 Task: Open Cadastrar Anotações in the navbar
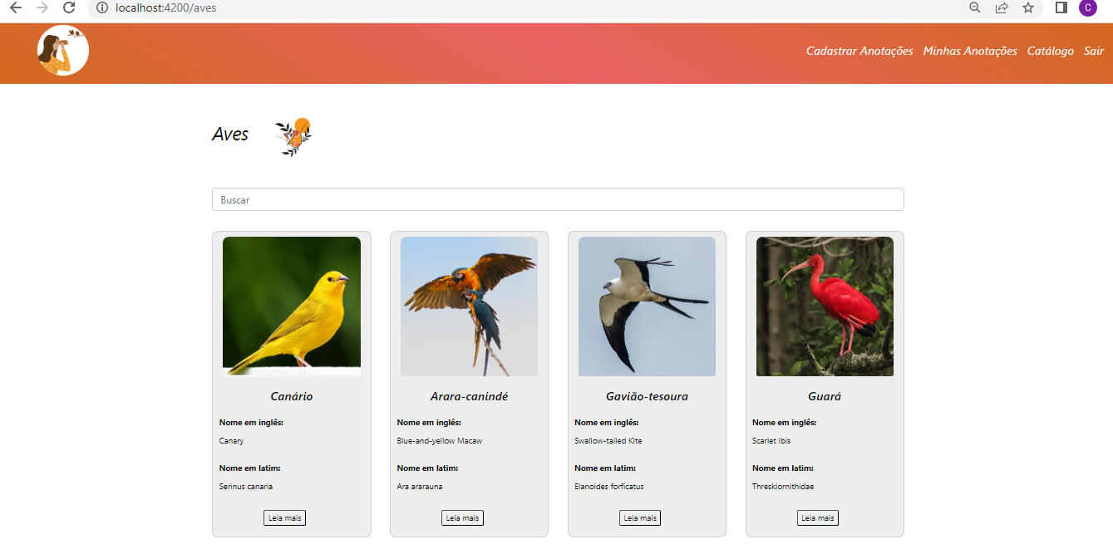coord(859,51)
